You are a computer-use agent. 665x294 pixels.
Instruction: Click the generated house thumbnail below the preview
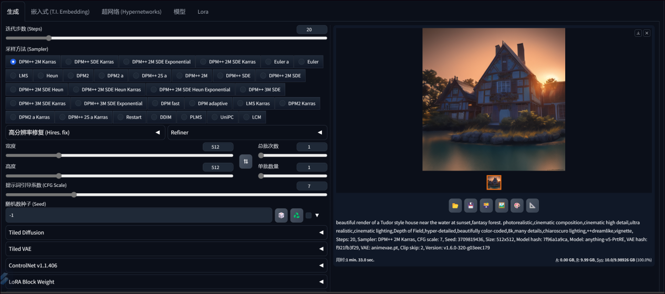[x=494, y=182]
